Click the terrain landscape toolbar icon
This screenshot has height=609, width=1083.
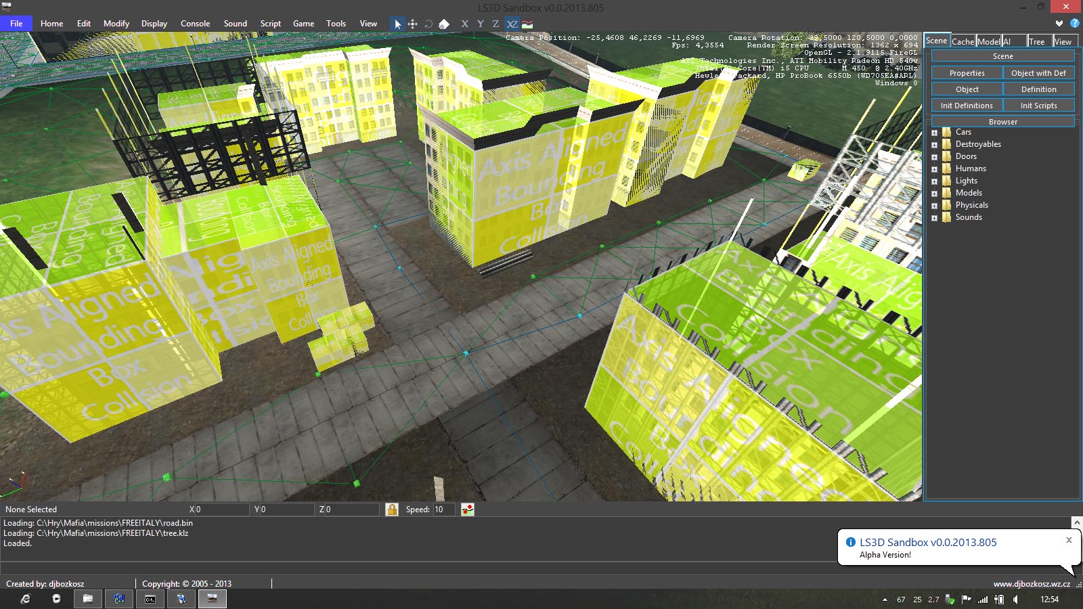click(x=527, y=24)
